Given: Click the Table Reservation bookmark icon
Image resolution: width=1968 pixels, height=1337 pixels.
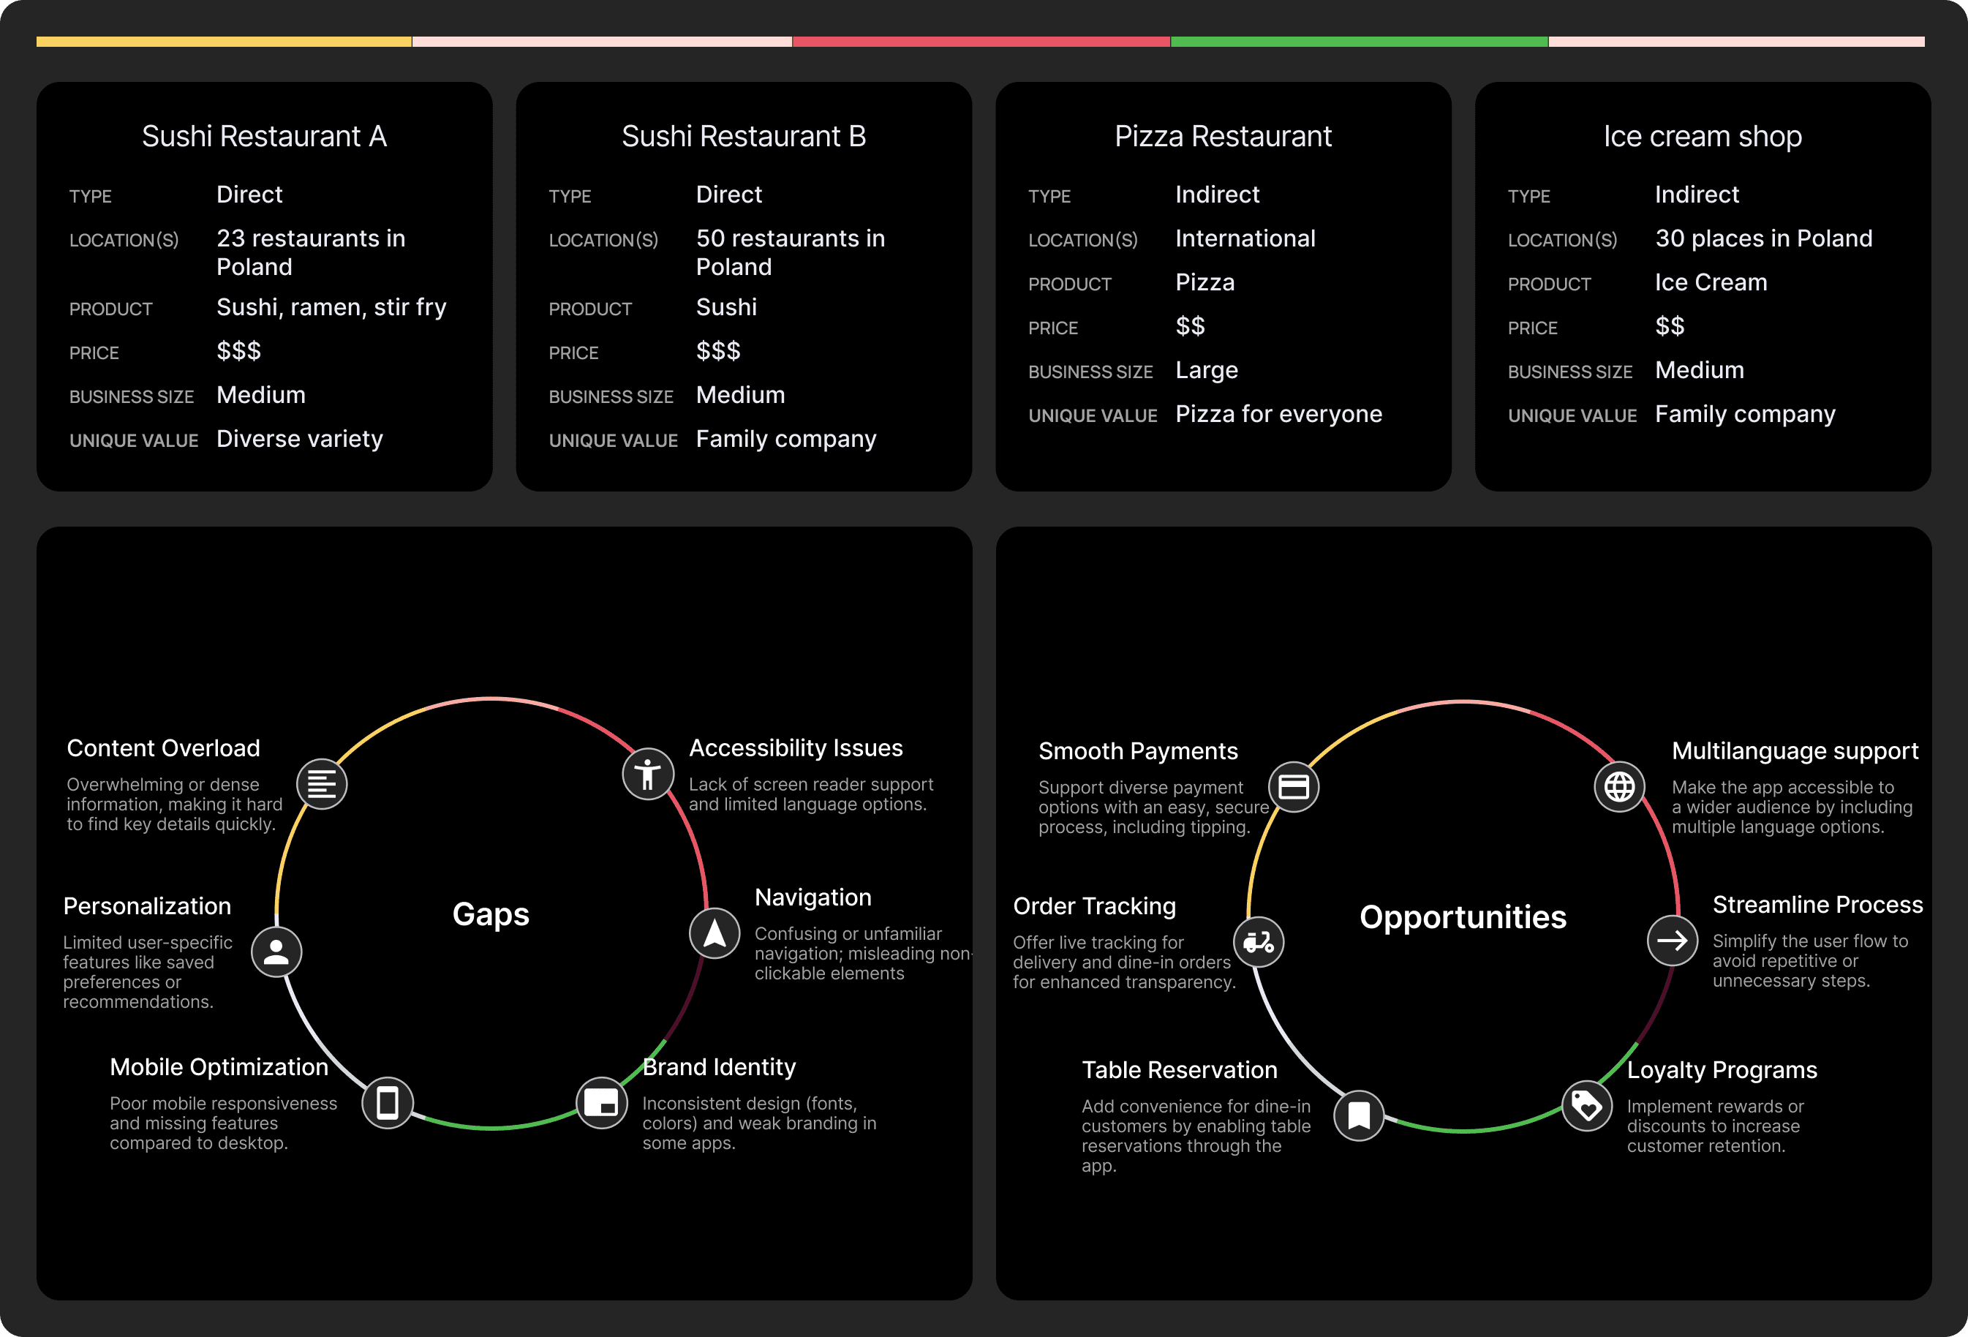Looking at the screenshot, I should click(x=1358, y=1115).
